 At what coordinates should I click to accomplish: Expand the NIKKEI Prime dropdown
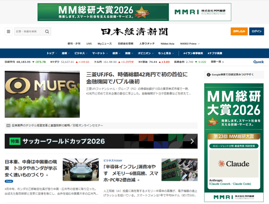point(190,44)
